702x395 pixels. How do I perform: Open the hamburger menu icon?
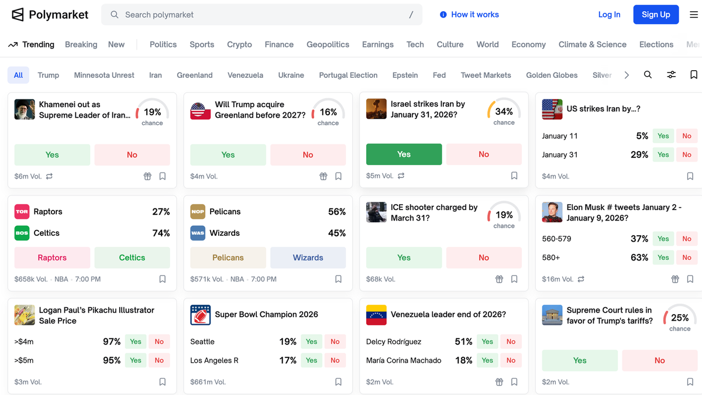point(693,15)
